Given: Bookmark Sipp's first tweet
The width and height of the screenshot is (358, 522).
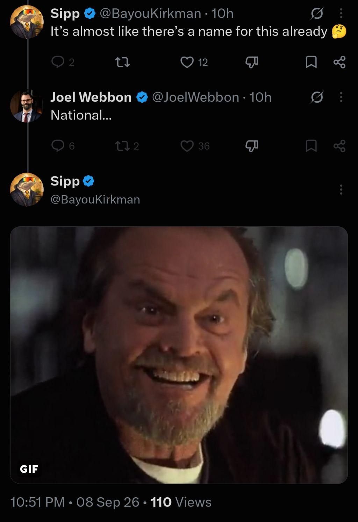Looking at the screenshot, I should click(311, 62).
